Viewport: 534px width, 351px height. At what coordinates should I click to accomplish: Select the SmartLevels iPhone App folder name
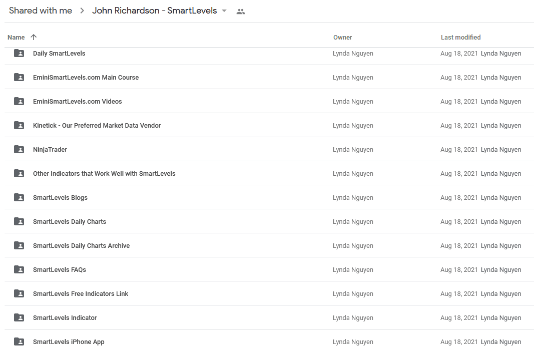coord(69,342)
